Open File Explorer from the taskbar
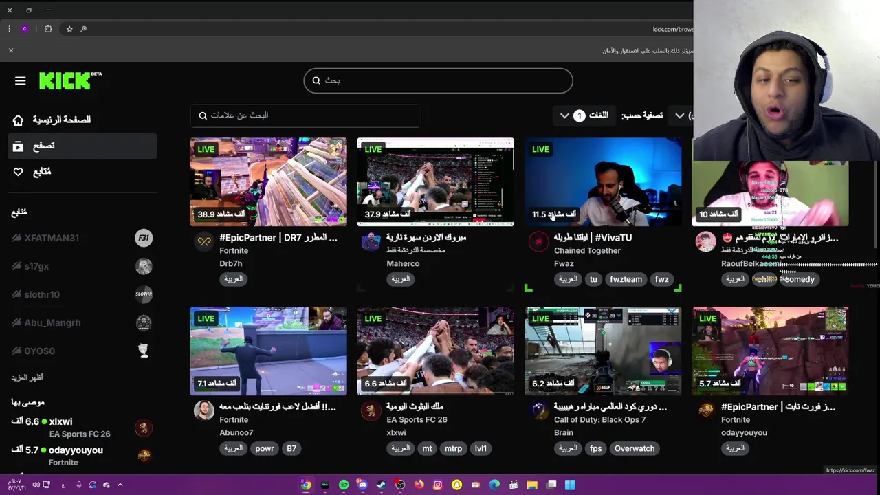Image resolution: width=880 pixels, height=495 pixels. pyautogui.click(x=532, y=485)
